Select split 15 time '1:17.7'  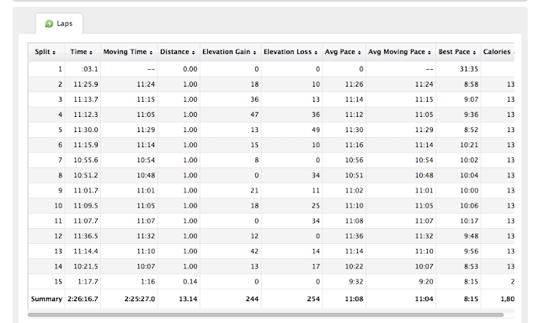[x=88, y=282]
